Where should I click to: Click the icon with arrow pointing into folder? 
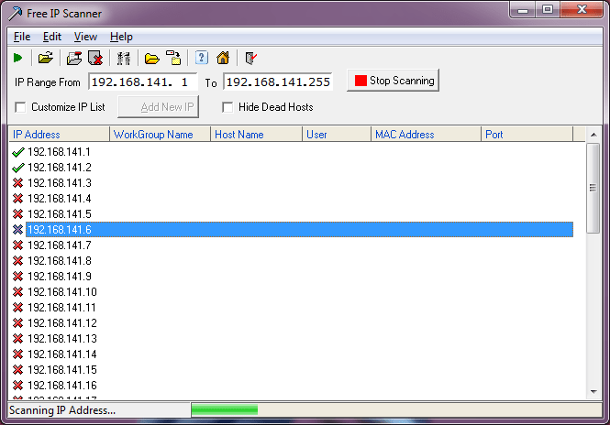click(x=173, y=58)
